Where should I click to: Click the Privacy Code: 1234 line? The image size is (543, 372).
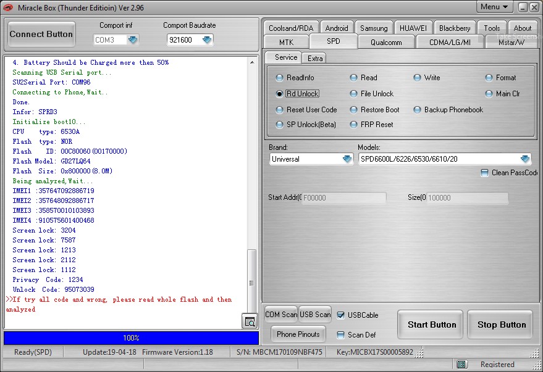pos(48,279)
